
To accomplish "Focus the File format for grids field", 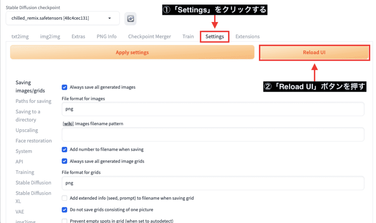I will point(213,183).
